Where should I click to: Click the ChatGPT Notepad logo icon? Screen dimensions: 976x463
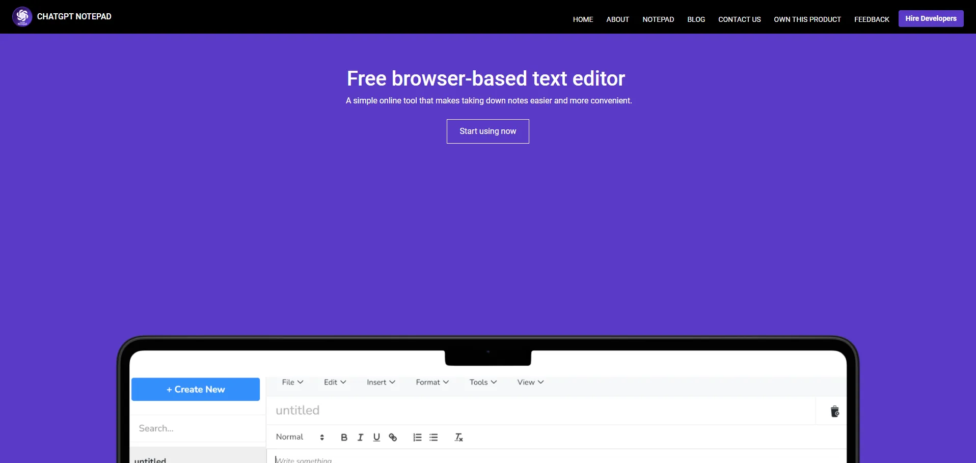pos(22,17)
